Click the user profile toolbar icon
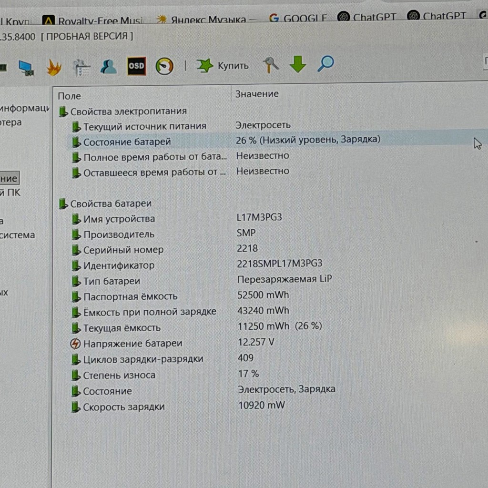 coord(108,66)
